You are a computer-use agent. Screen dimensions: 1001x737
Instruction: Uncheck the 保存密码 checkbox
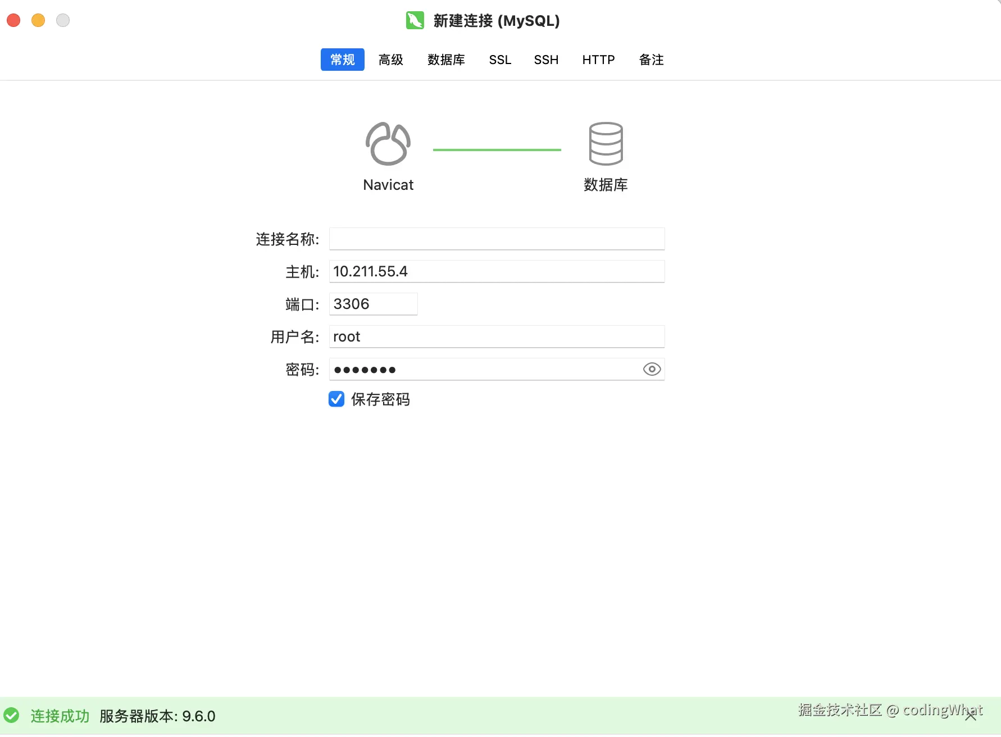coord(336,399)
